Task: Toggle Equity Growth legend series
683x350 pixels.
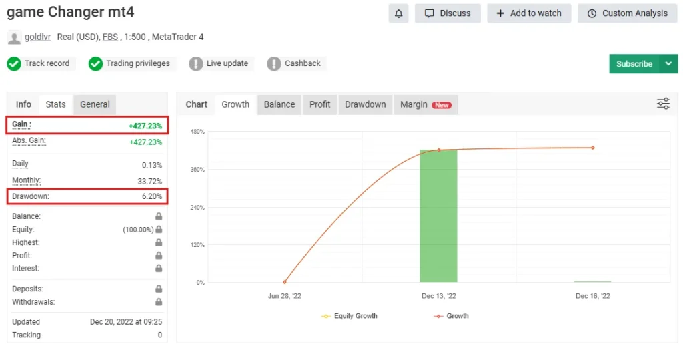Action: pos(350,316)
